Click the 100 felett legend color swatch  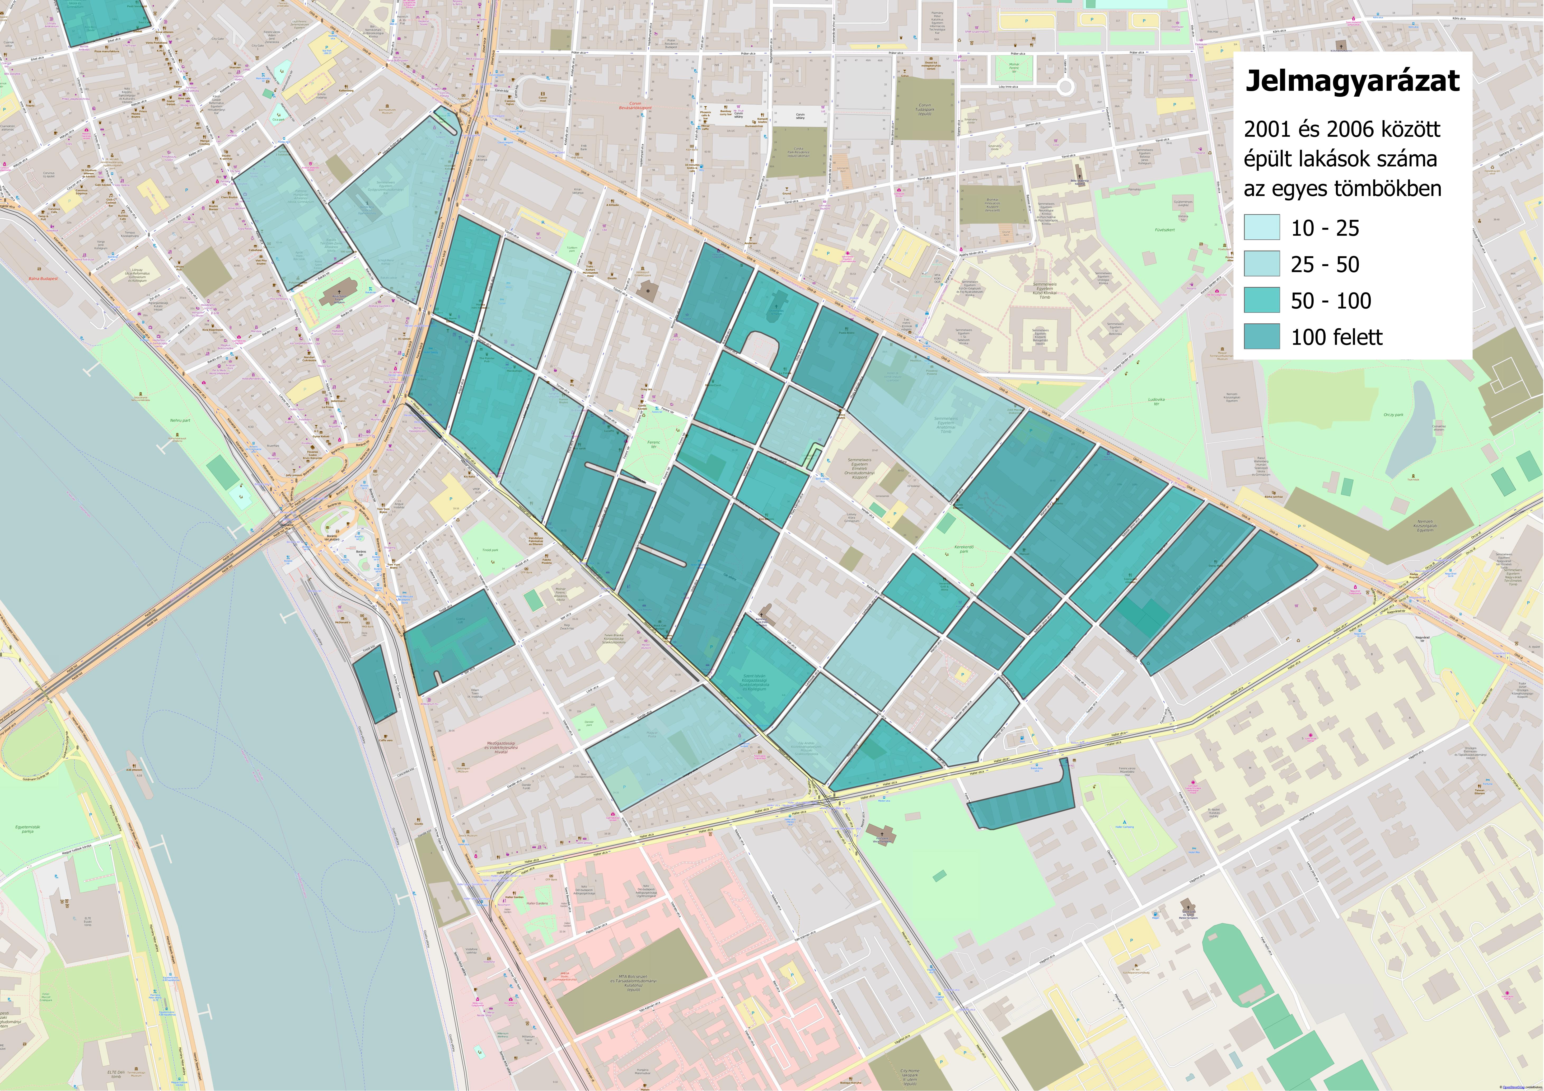point(1262,336)
